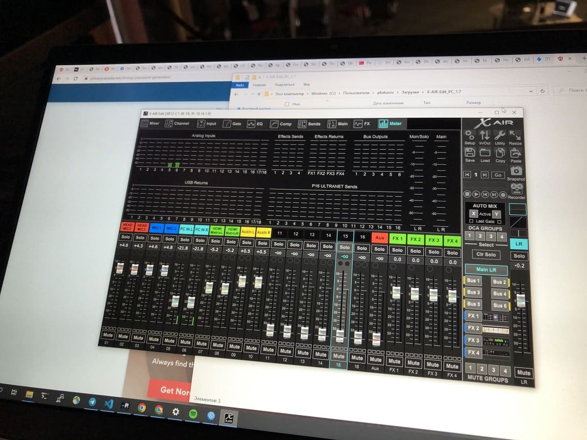The width and height of the screenshot is (587, 440).
Task: Click the Load folder icon
Action: [485, 154]
